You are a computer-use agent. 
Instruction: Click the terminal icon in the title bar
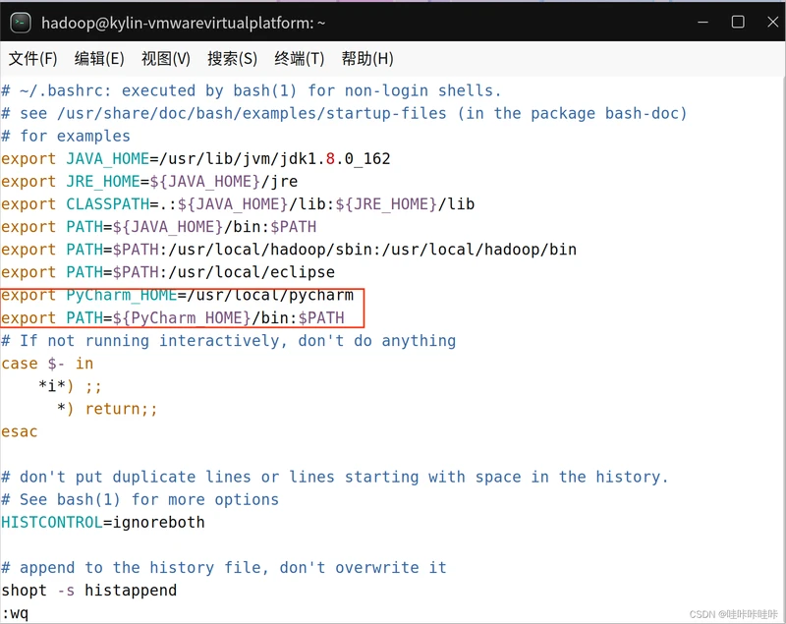click(20, 22)
